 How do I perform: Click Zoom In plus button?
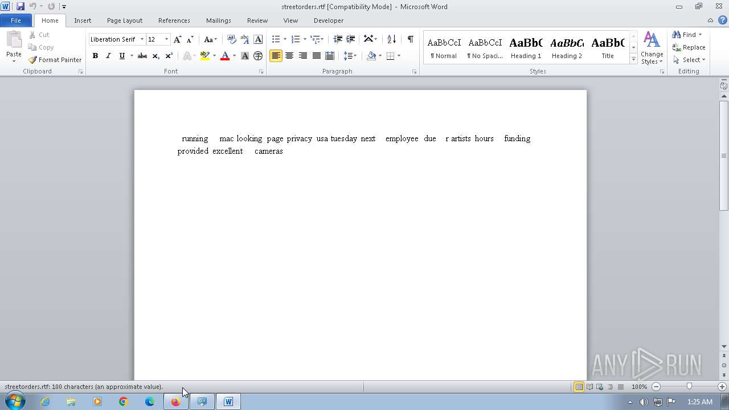(x=722, y=387)
